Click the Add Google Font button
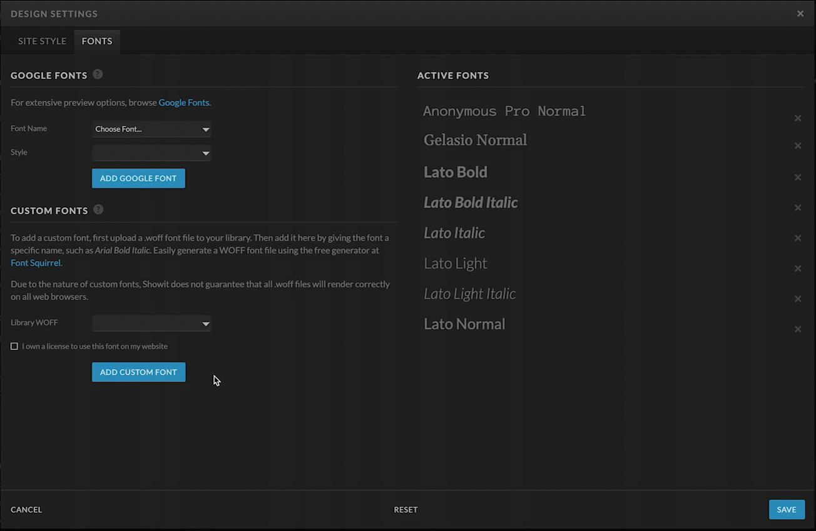The image size is (816, 531). pyautogui.click(x=138, y=178)
